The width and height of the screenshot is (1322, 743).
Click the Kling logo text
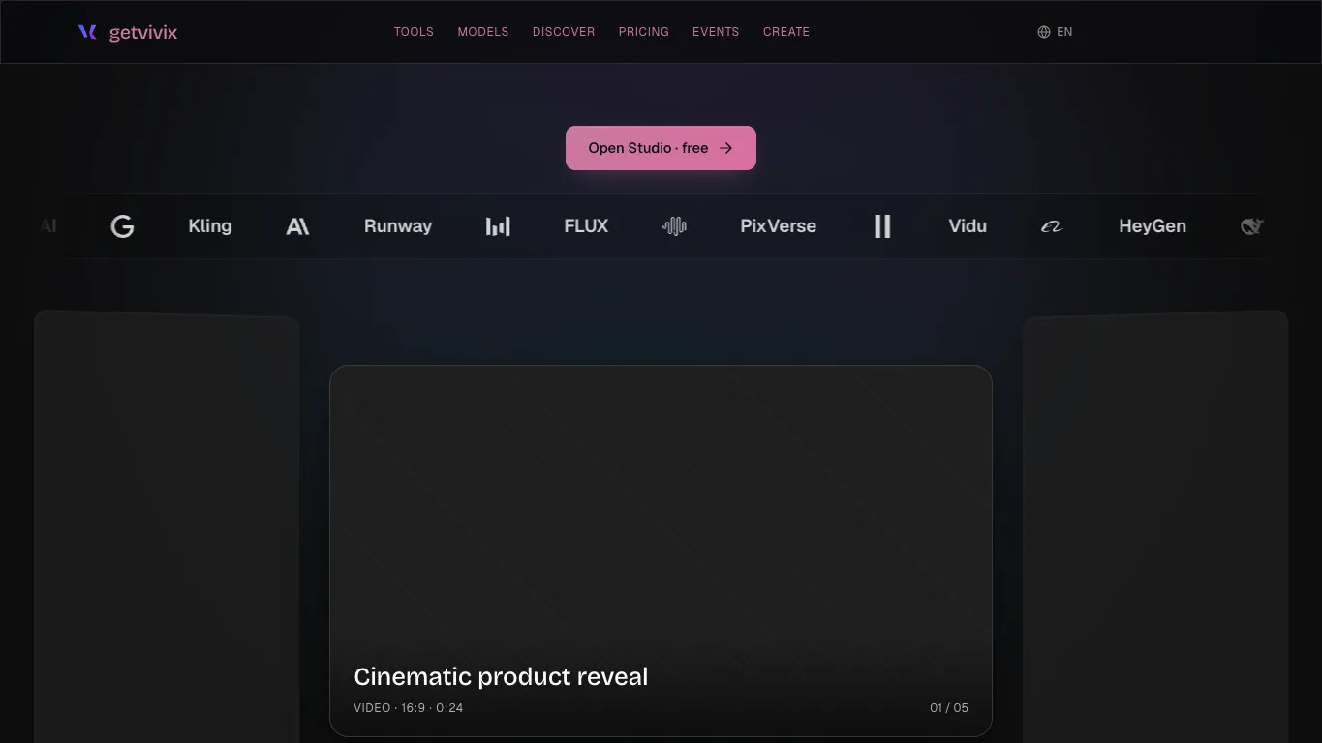[x=210, y=226]
